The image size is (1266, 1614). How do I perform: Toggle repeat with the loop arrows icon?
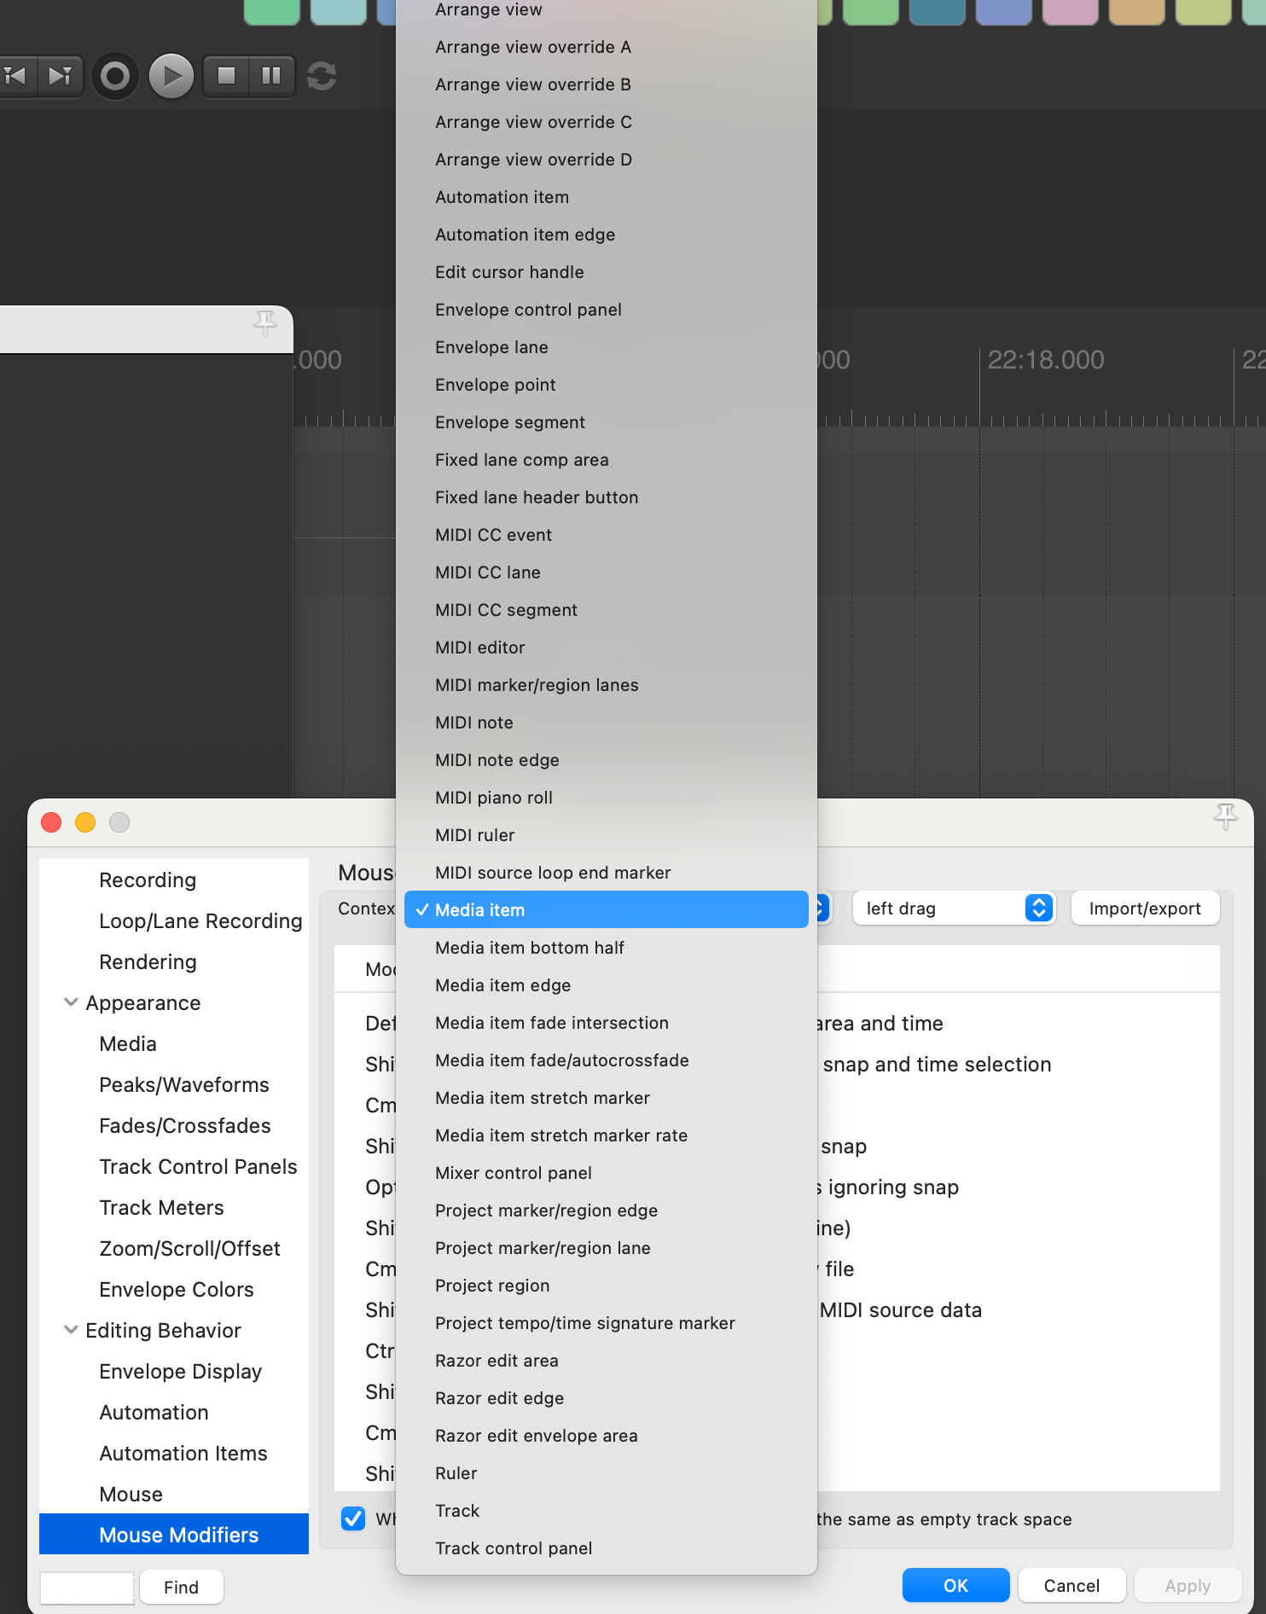click(322, 77)
